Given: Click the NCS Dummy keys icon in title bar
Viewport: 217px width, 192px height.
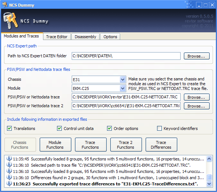Looking at the screenshot, I should point(5,5).
